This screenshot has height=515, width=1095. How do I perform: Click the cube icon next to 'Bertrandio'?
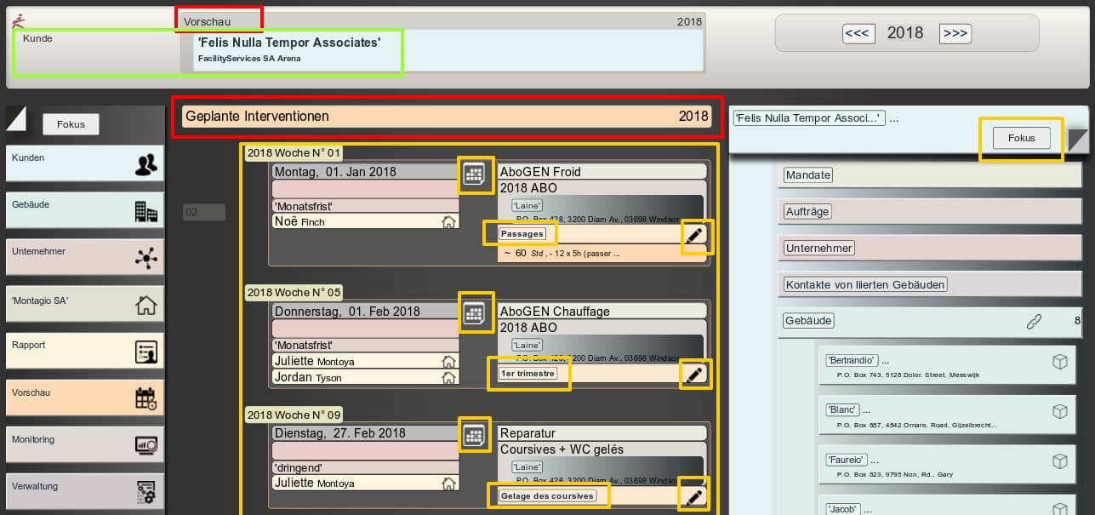click(x=1059, y=362)
